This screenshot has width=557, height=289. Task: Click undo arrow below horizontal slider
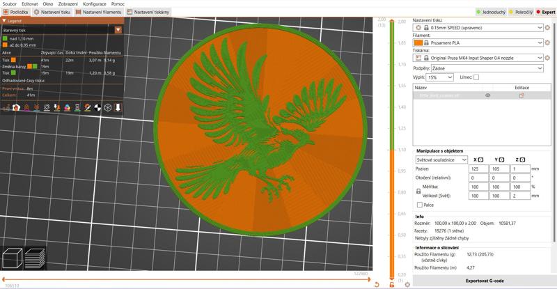(377, 284)
